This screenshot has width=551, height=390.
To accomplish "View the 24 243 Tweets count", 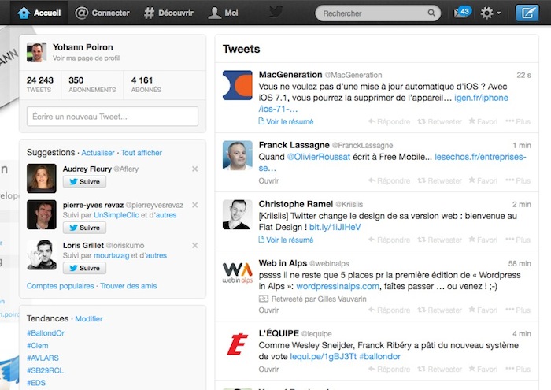I will (x=39, y=84).
